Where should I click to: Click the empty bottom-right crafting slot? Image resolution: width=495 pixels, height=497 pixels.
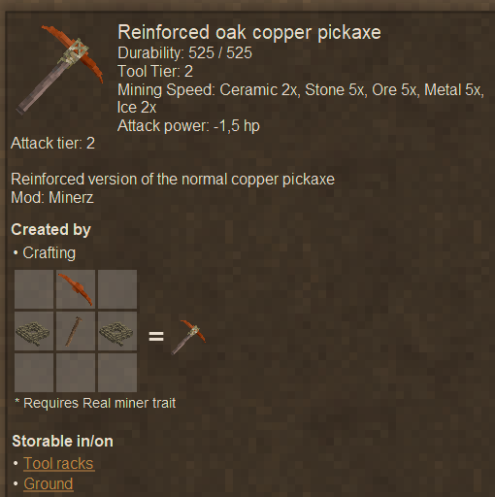117,373
